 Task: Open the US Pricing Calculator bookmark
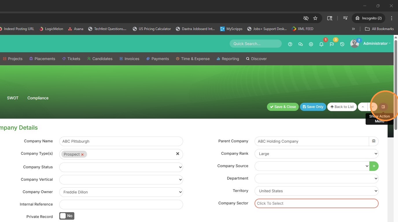152,29
